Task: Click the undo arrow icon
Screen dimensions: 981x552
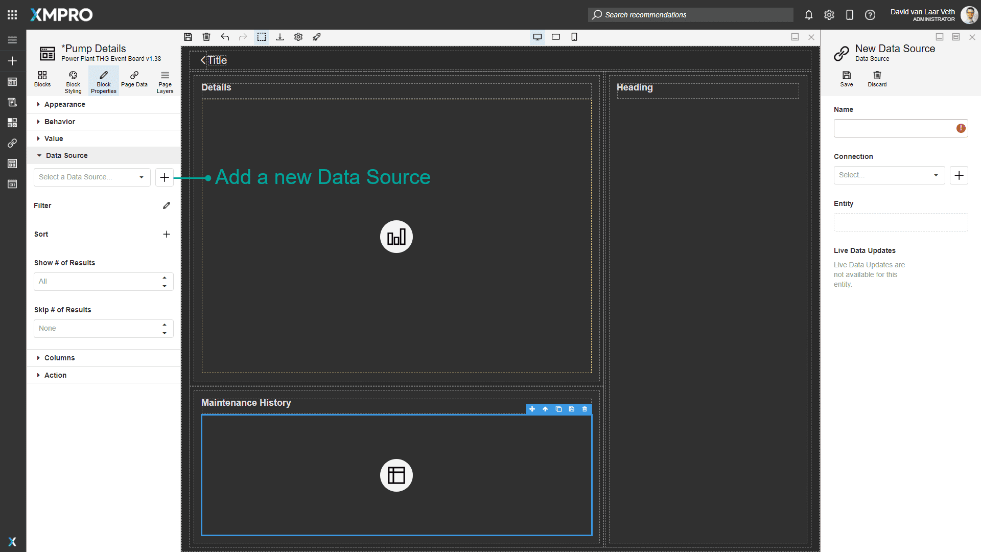Action: click(225, 37)
